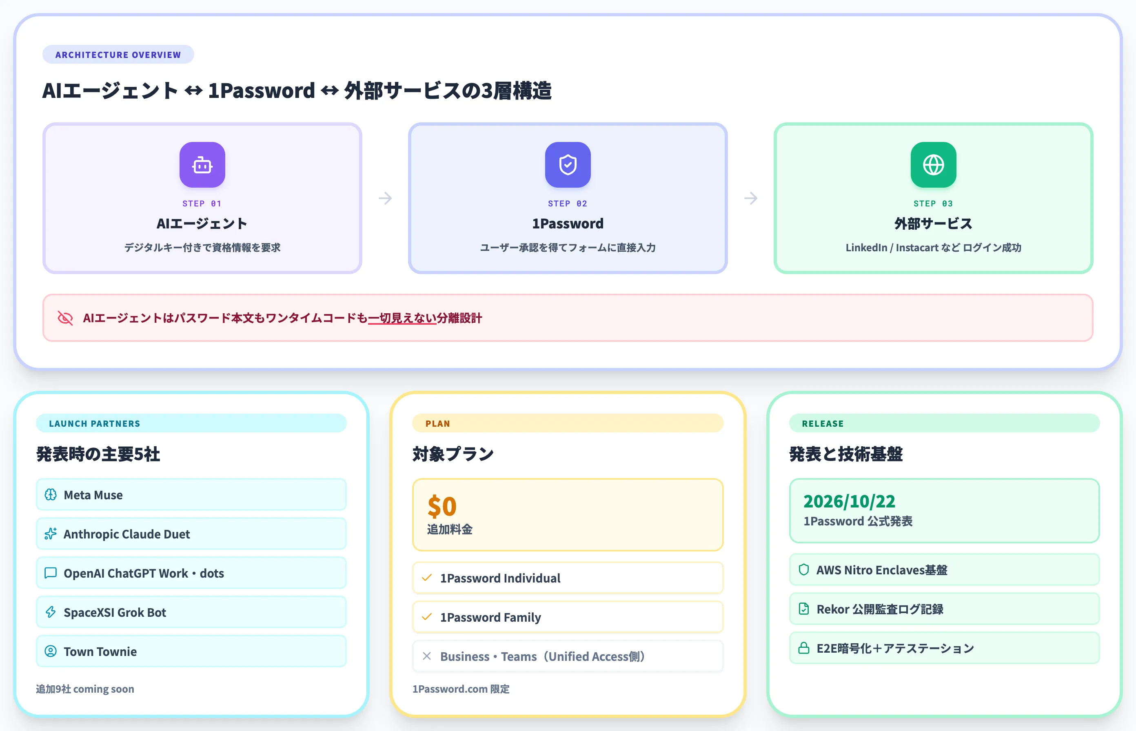Open the STEP 02 1Password card

[x=568, y=198]
